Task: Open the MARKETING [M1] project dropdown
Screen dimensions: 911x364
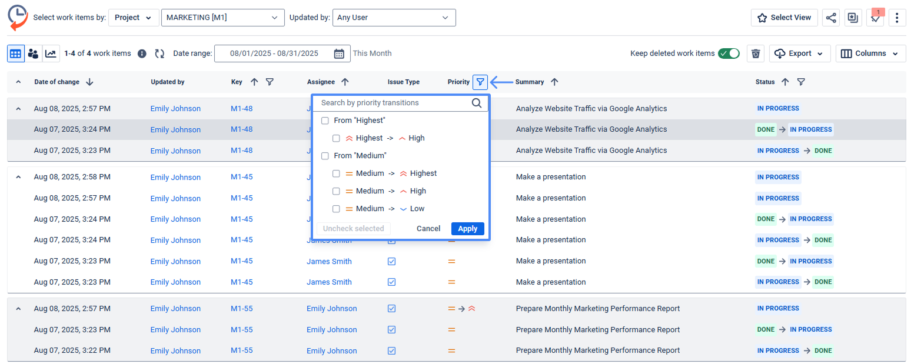Action: (222, 18)
